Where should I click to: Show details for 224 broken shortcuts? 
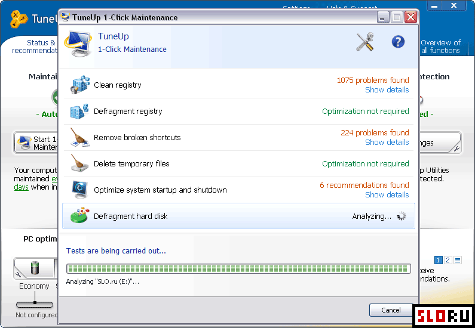(387, 142)
